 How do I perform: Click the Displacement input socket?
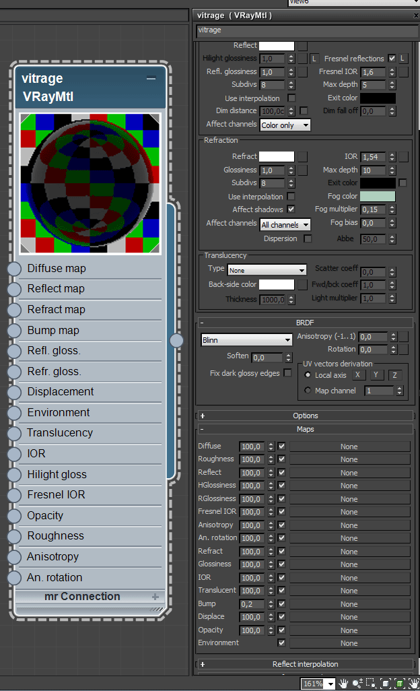pyautogui.click(x=14, y=392)
